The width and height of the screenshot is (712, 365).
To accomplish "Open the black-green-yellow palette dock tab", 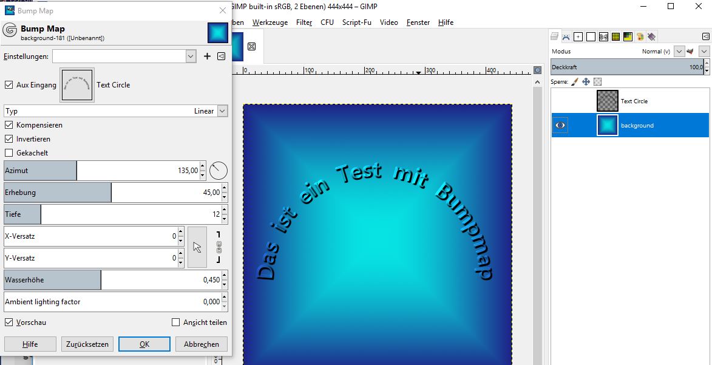I will point(628,37).
